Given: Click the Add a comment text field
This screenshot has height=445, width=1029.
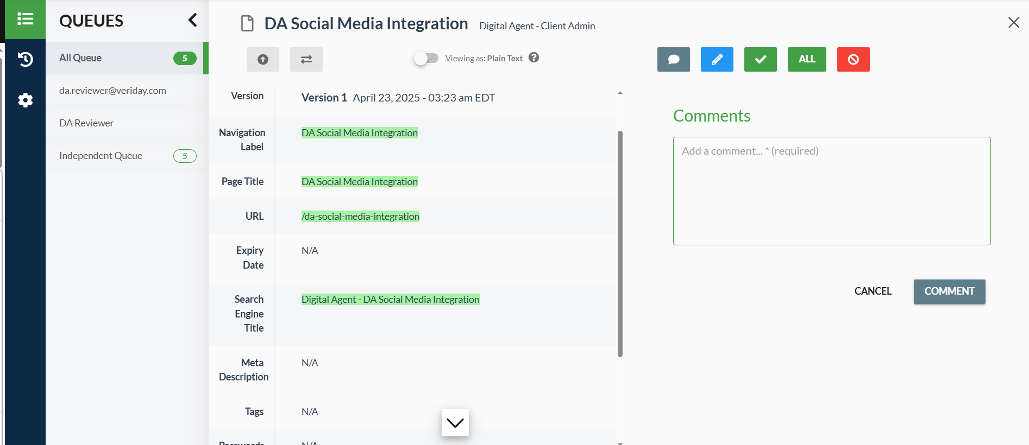Looking at the screenshot, I should click(x=832, y=191).
